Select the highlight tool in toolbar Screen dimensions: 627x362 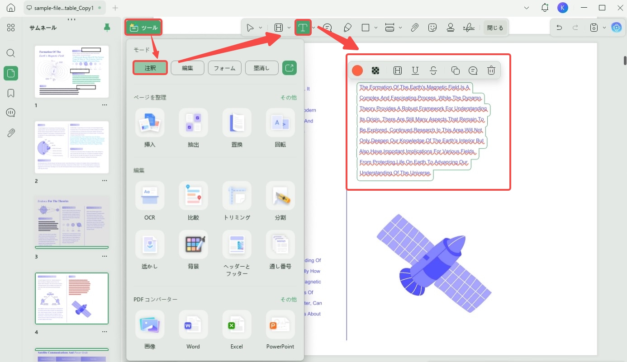[279, 28]
